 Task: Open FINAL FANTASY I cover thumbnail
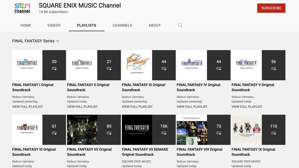(27, 65)
